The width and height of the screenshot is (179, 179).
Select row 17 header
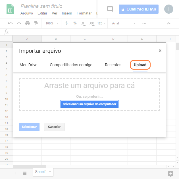(6, 141)
